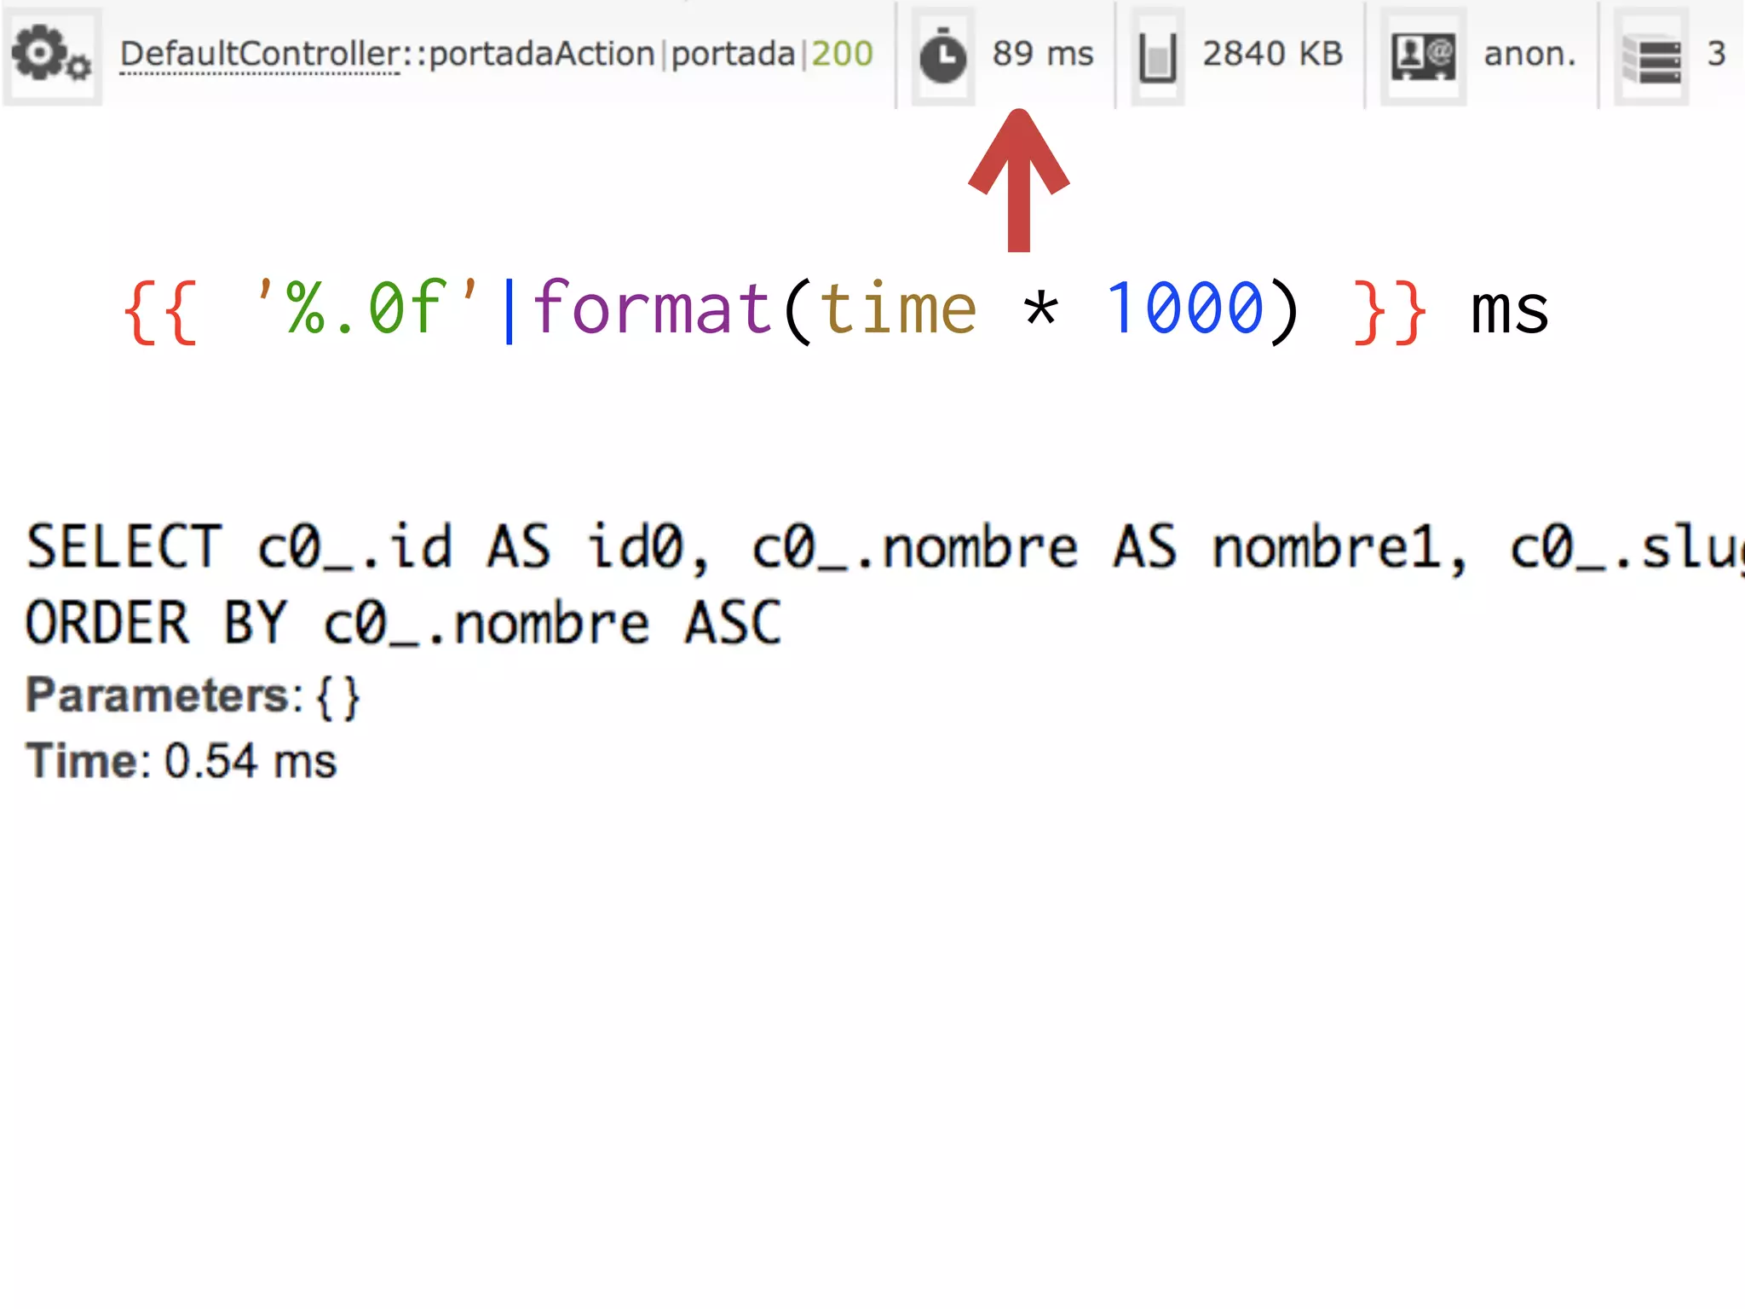The image size is (1745, 1309).
Task: Click the word format in Twig code
Action: click(652, 307)
